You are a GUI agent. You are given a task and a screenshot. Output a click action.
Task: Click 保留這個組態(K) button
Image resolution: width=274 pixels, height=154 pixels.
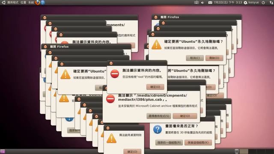click(x=198, y=142)
